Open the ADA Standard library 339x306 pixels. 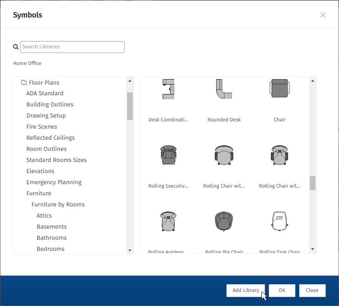45,94
